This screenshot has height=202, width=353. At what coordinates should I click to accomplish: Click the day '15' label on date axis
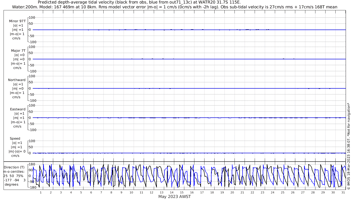point(182,192)
